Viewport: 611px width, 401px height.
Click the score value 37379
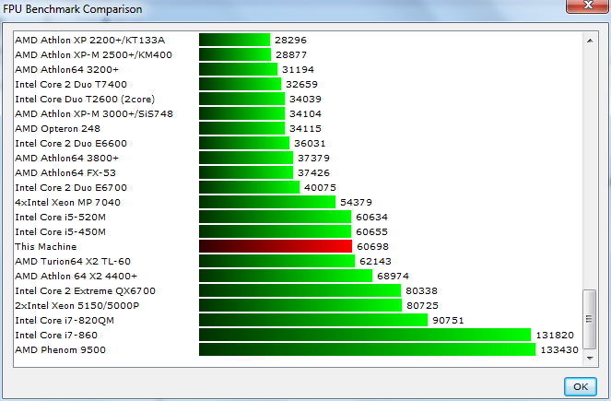(313, 158)
